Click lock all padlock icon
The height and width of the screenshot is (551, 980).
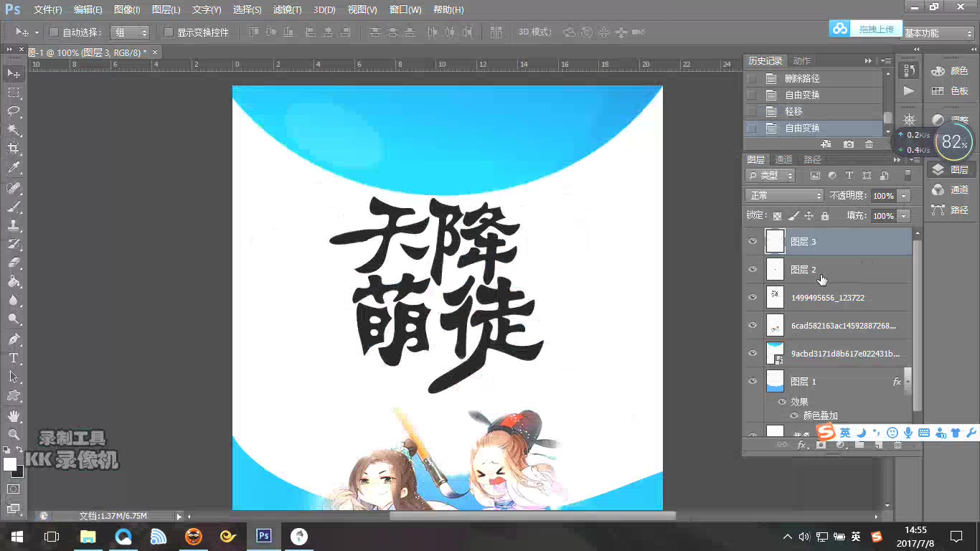click(x=825, y=216)
